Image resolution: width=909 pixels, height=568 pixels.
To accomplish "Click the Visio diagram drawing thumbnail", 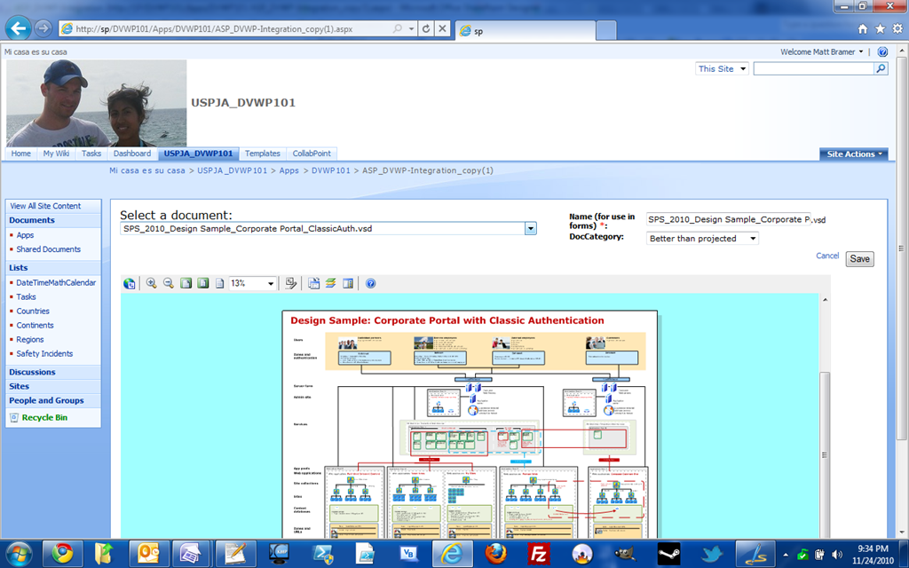I will pos(470,424).
